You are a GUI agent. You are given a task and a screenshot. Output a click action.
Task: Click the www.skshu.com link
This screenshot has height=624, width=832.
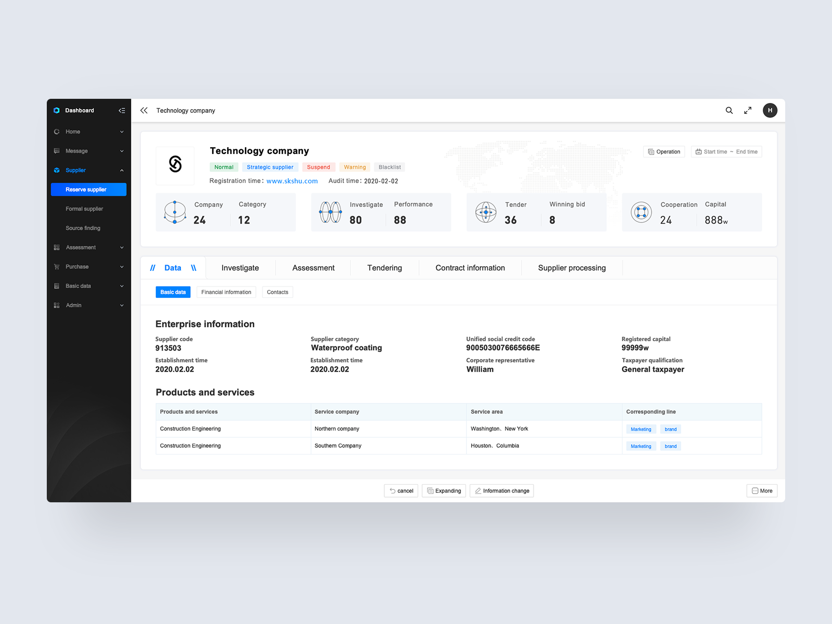292,181
